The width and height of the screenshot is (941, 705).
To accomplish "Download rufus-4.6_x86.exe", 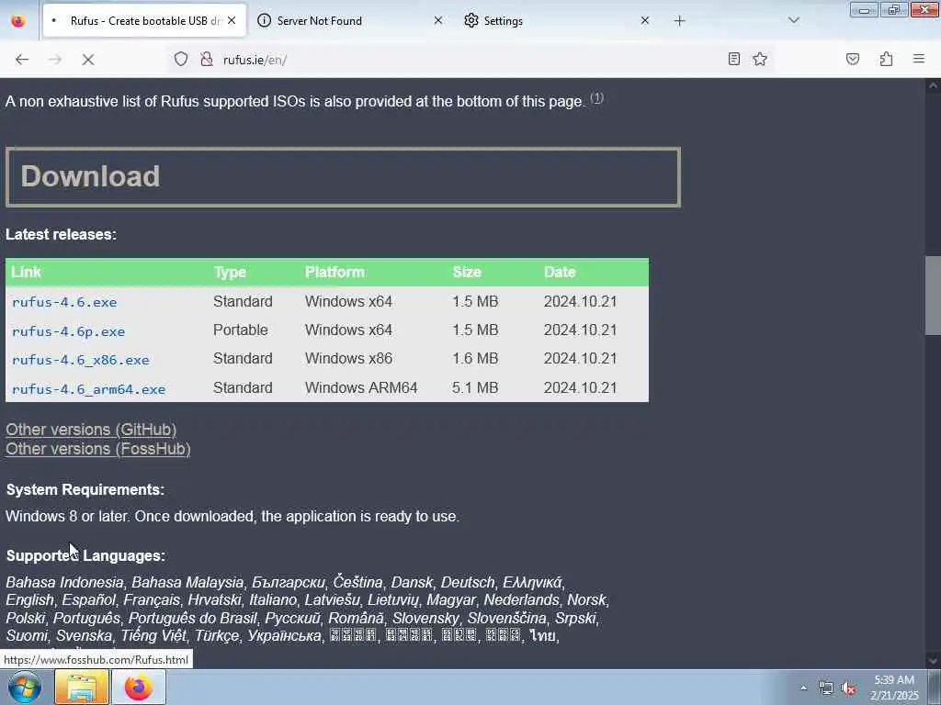I will 81,360.
